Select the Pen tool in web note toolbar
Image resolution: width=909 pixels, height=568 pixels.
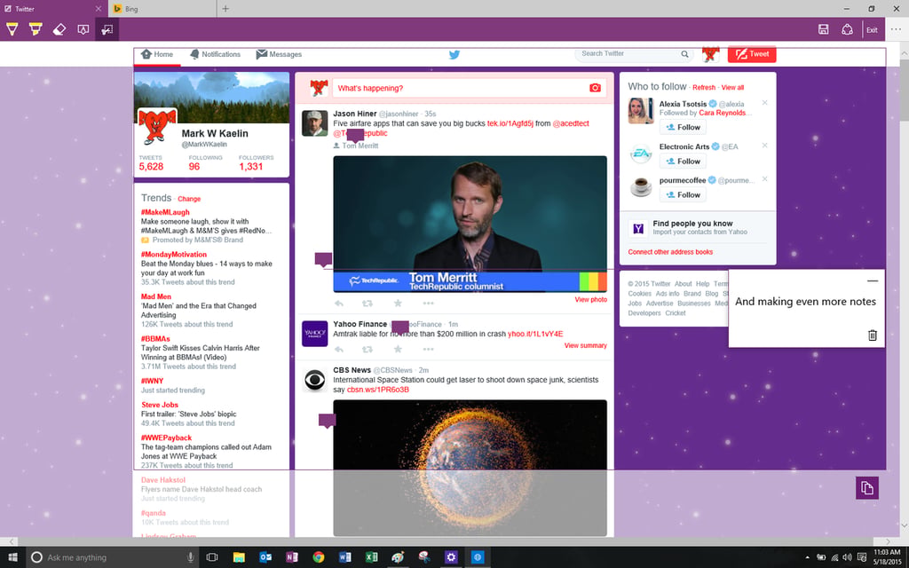12,29
